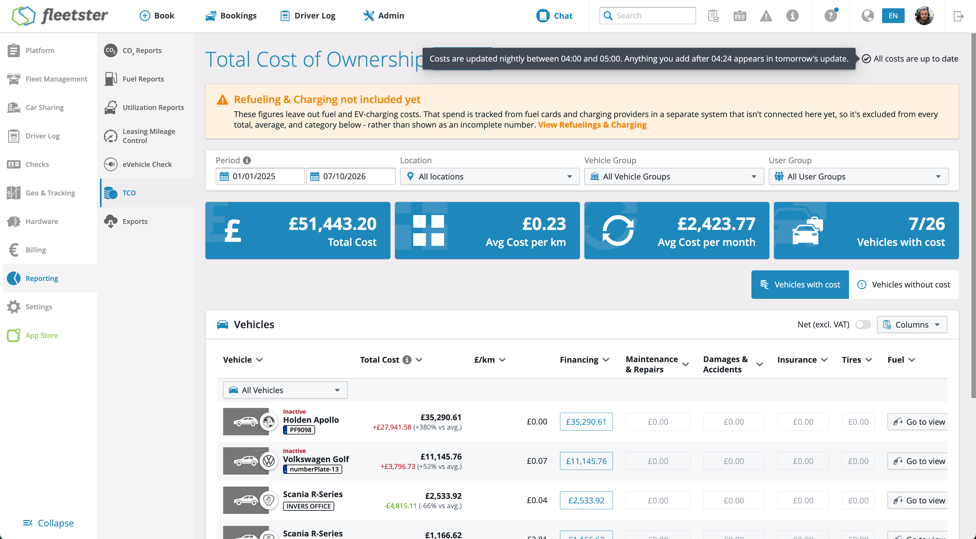Sort by the Financing column chevron
Viewport: 976px width, 539px height.
click(x=606, y=360)
